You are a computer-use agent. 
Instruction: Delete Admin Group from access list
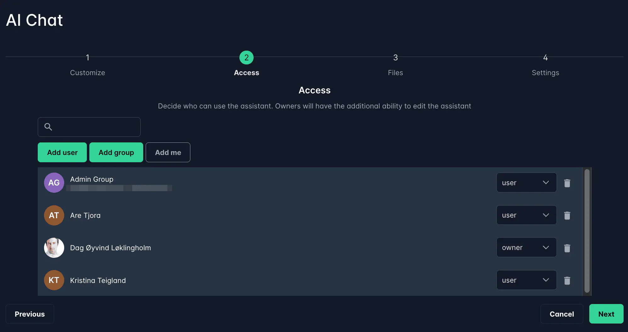click(567, 183)
